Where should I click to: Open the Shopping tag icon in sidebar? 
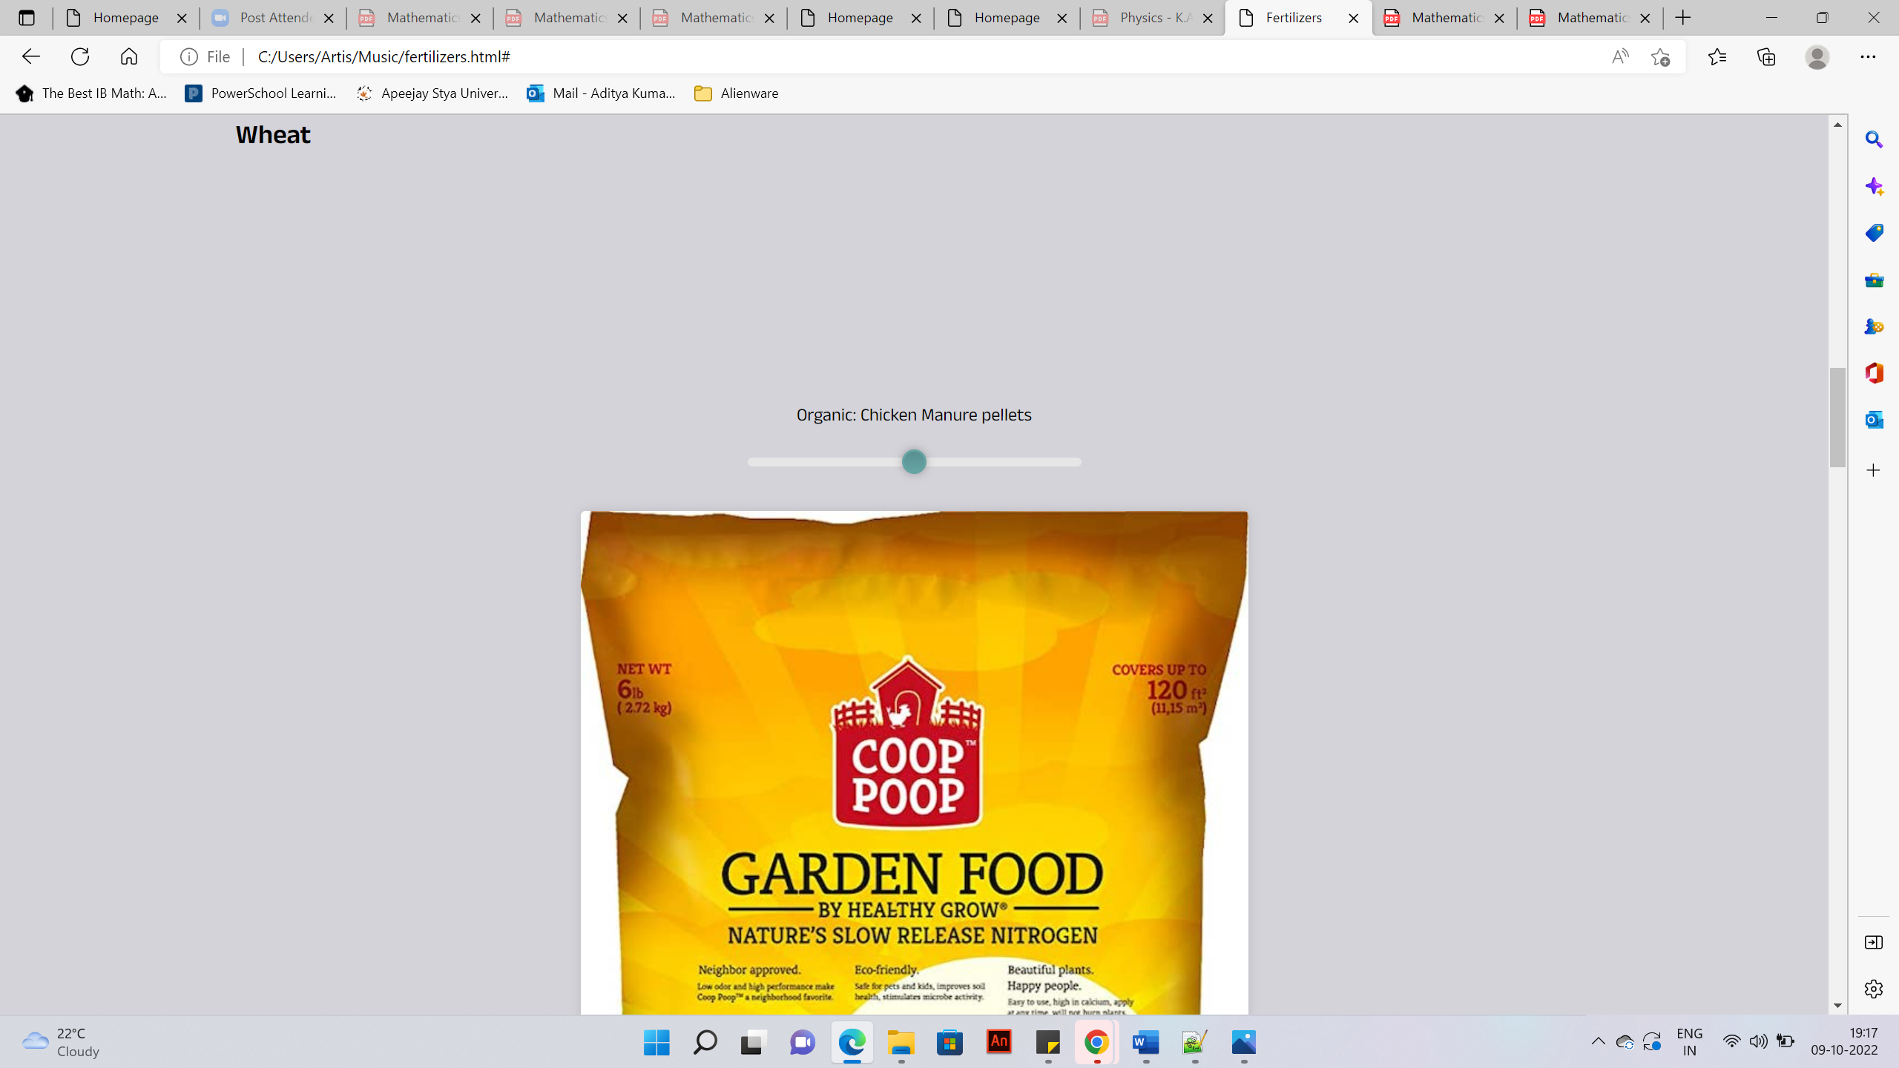(1874, 233)
